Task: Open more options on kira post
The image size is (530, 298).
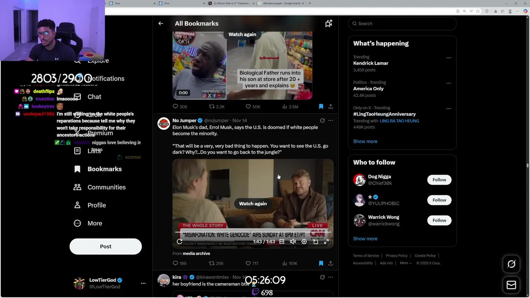Action: tap(330, 277)
